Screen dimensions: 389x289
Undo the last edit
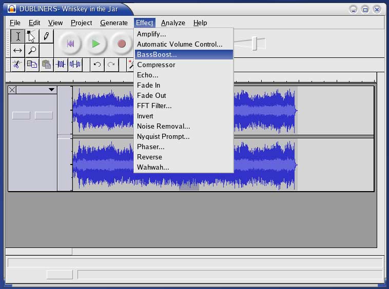click(x=97, y=65)
